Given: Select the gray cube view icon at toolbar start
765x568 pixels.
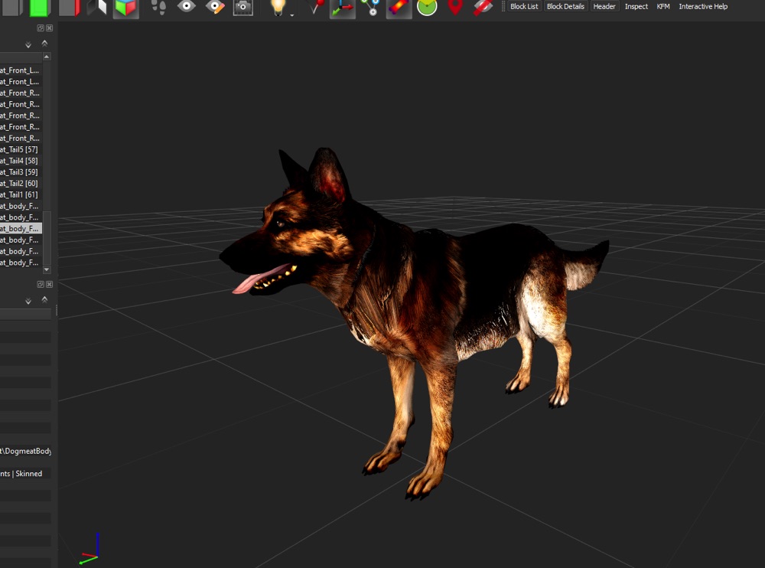Looking at the screenshot, I should pos(11,7).
